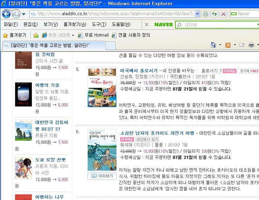Close the NAVER toolbar with X
This screenshot has height=200, width=259.
coord(146,25)
